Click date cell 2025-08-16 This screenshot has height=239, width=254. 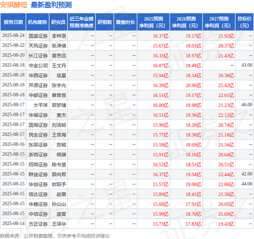click(x=13, y=144)
